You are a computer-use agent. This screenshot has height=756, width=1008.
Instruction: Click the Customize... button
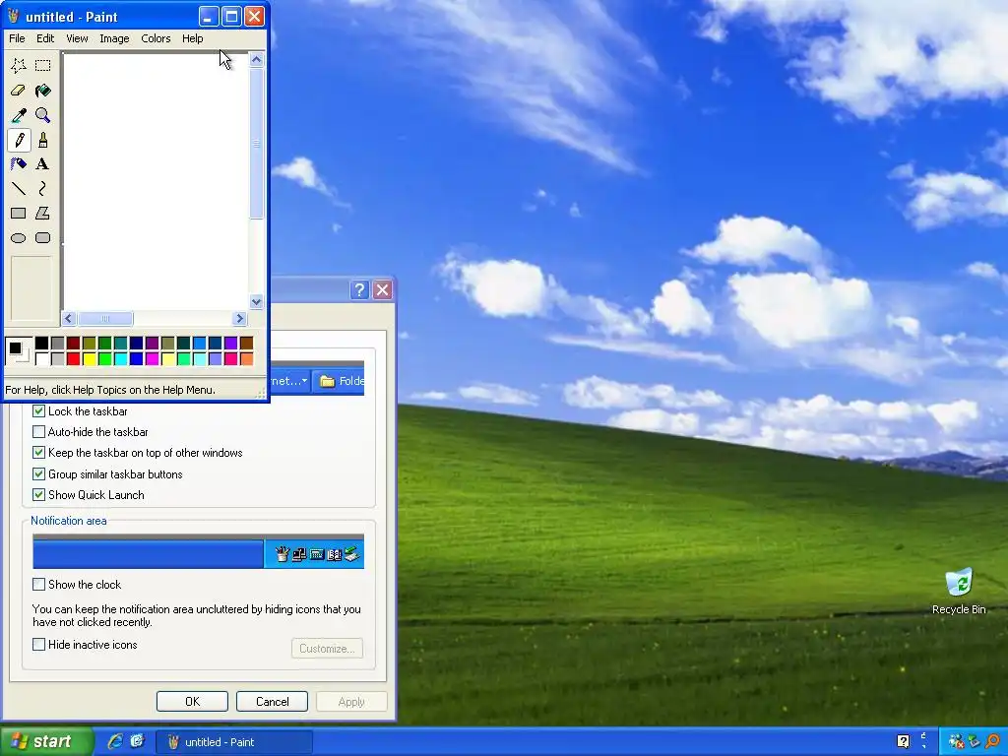coord(327,648)
